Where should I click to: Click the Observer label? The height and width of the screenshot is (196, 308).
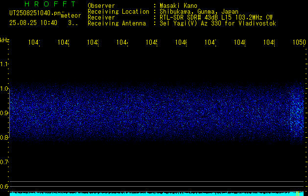(x=101, y=6)
